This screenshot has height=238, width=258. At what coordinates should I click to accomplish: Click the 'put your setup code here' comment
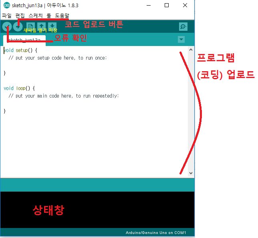[58, 58]
